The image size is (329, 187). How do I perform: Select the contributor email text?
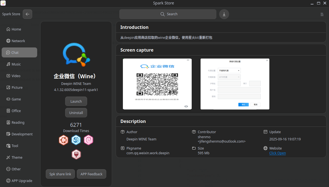point(222,141)
